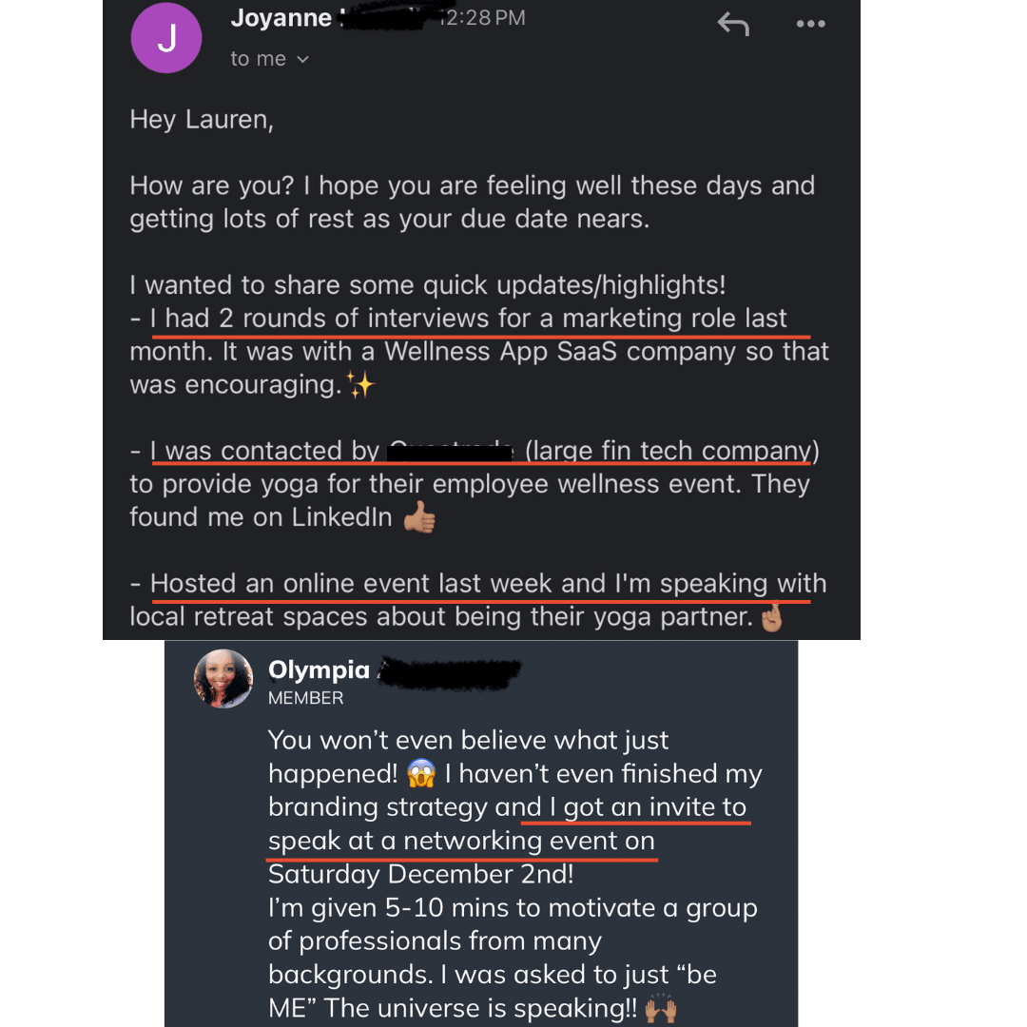Tap the thumbs up emoji after LinkedIn
Viewport: 1027px width, 1027px height.
419,518
